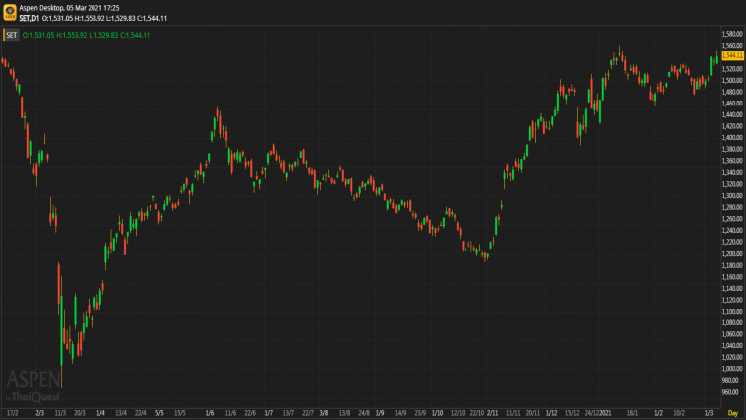Click the 23/9 date axis label
This screenshot has height=420, width=746.
(420, 413)
